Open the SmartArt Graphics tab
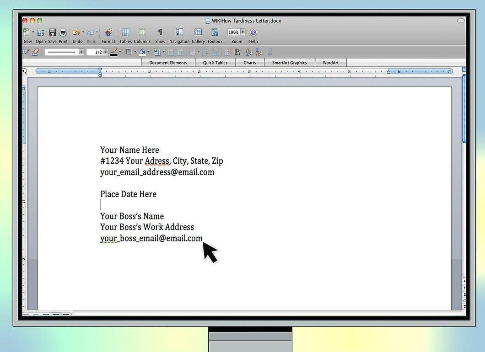 point(289,63)
